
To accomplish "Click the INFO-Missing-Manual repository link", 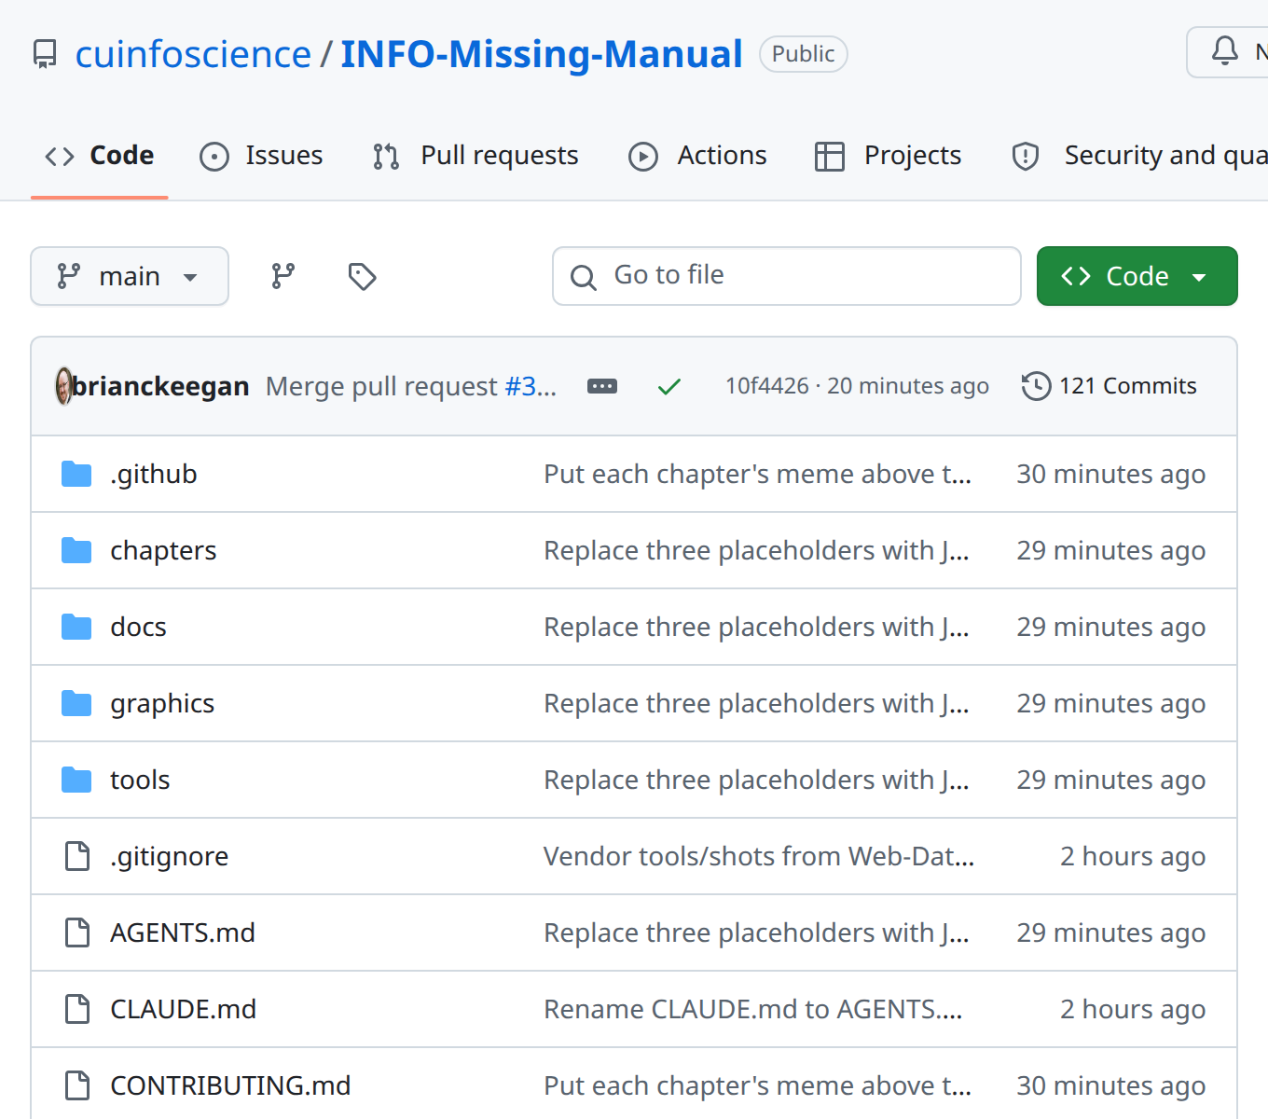I will pyautogui.click(x=542, y=54).
